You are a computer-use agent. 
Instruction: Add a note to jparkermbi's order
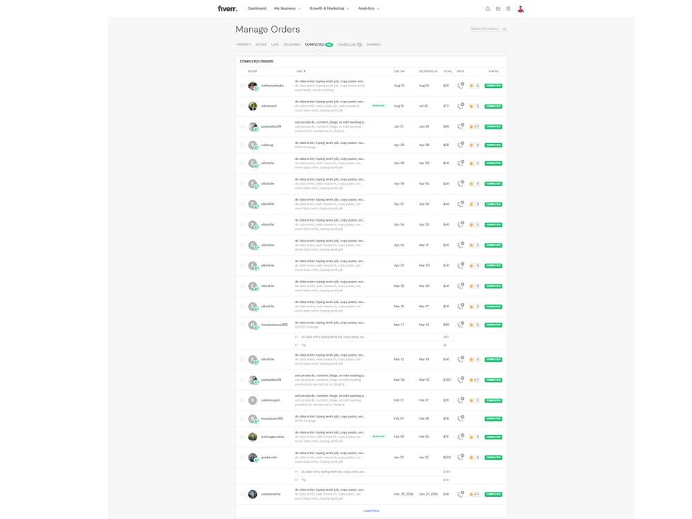[460, 457]
